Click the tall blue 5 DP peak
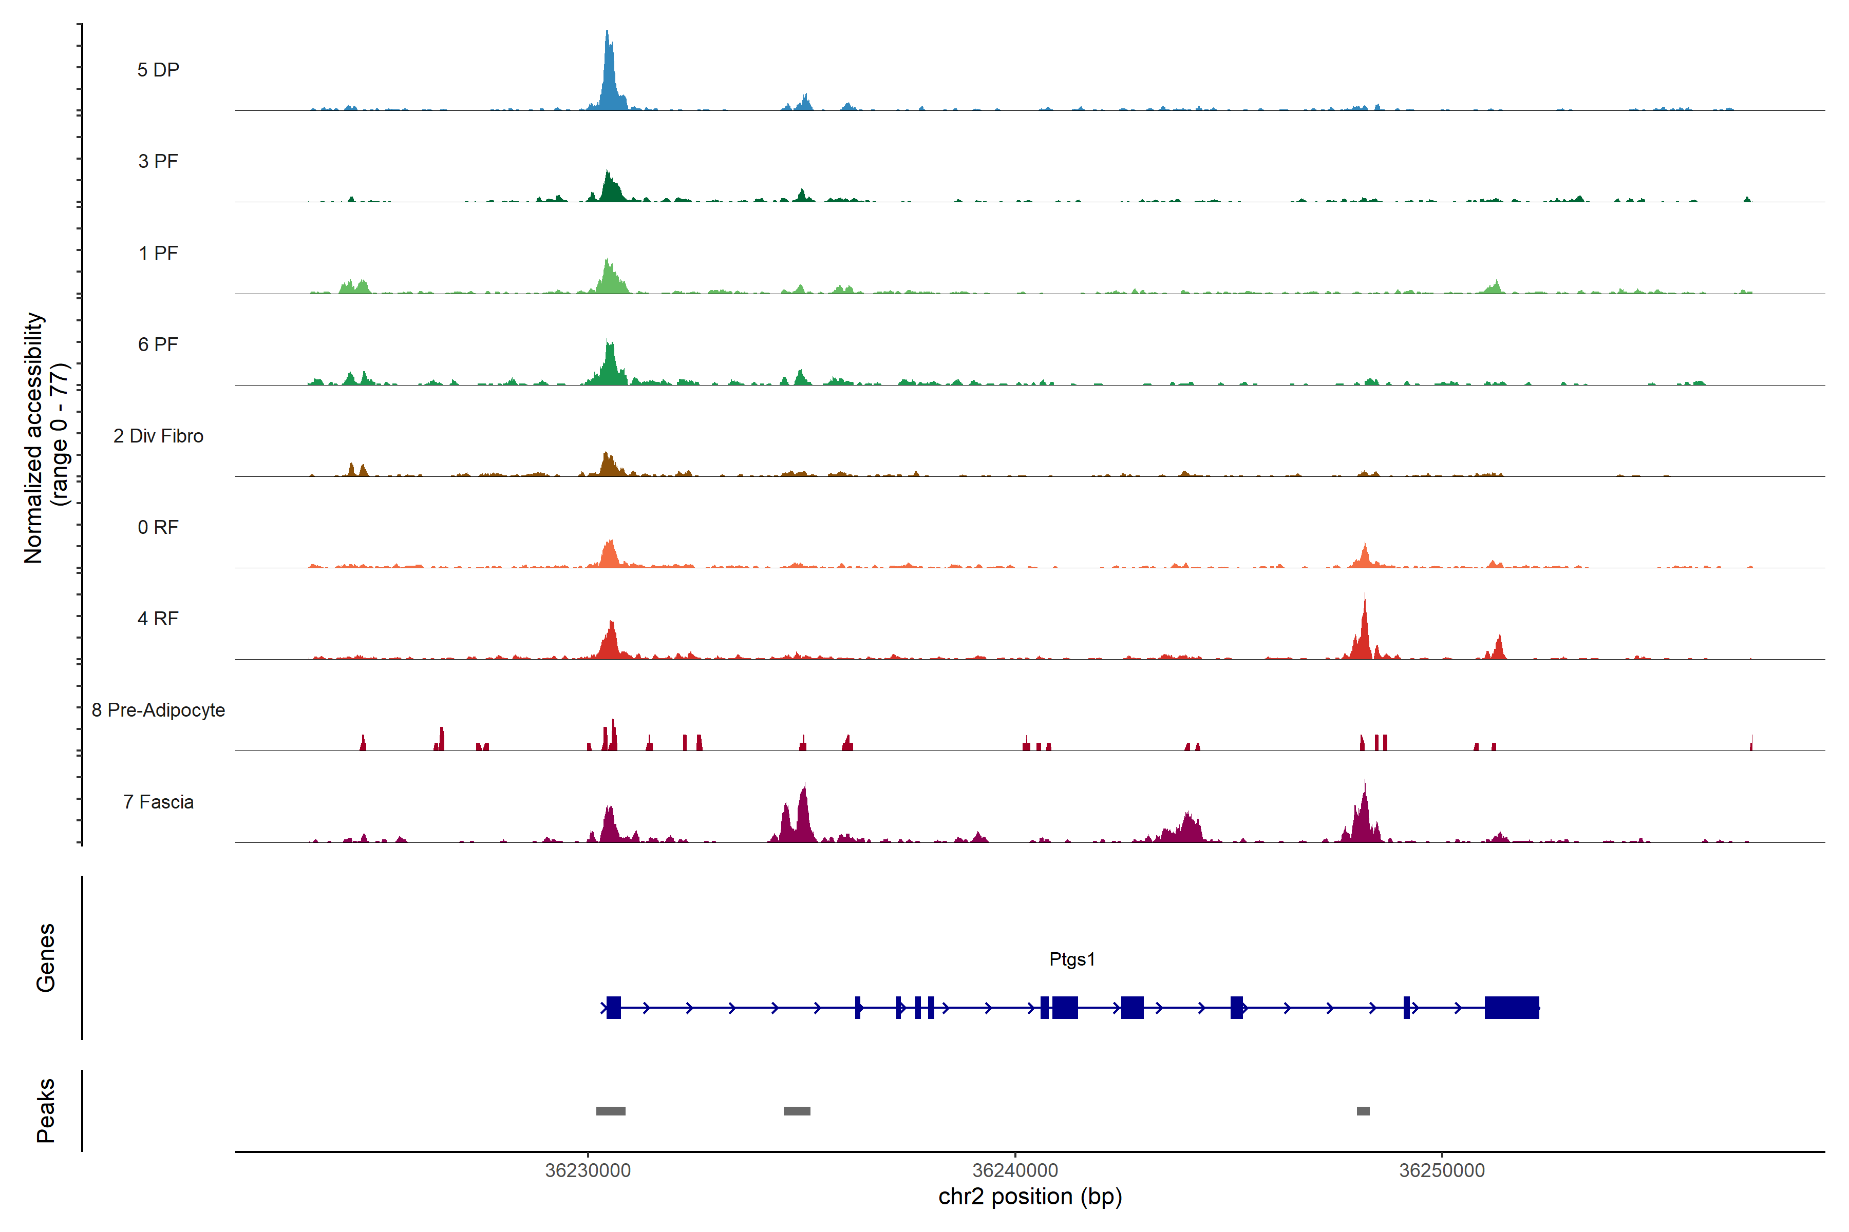The width and height of the screenshot is (1849, 1232). click(x=609, y=79)
